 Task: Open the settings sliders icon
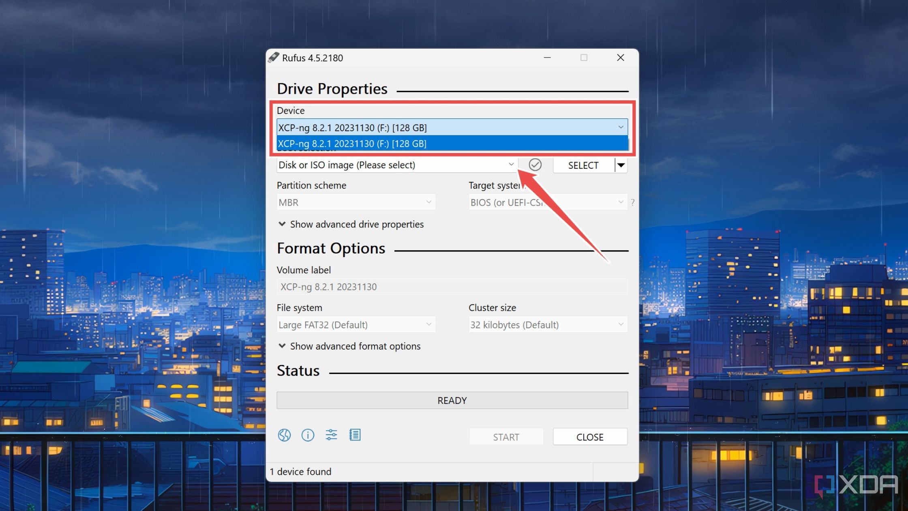pos(331,435)
